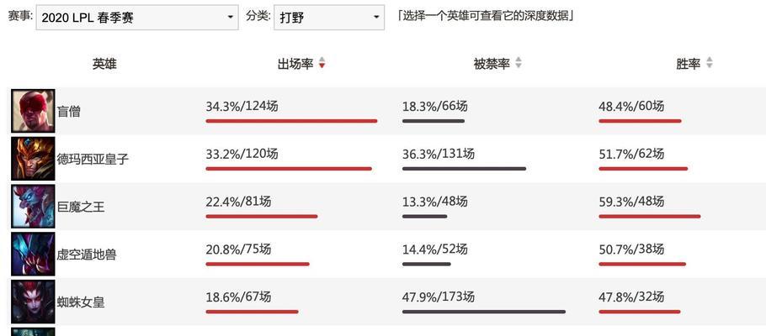Select the 德玛西亚皇子 hero name

93,160
